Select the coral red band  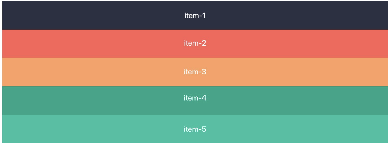(85, 44)
